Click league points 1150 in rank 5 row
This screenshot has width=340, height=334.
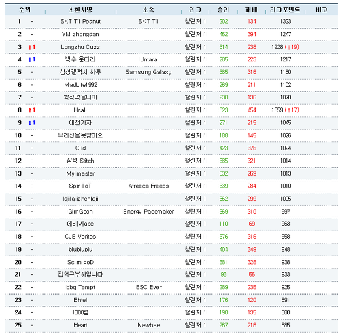point(286,72)
